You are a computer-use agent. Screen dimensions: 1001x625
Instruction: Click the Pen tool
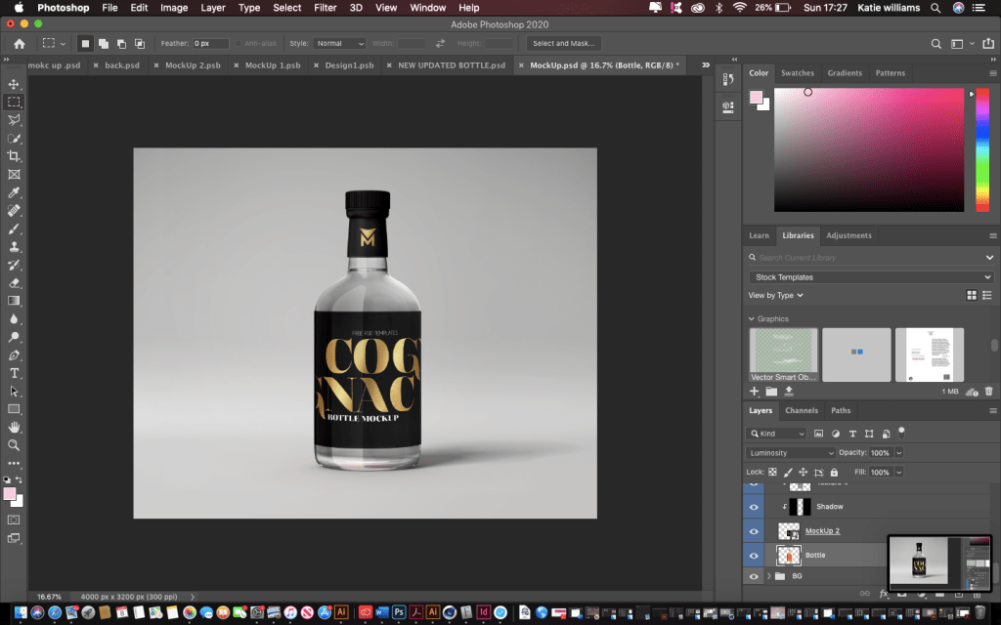pos(14,355)
